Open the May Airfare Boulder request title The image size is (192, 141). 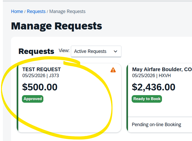click(162, 69)
